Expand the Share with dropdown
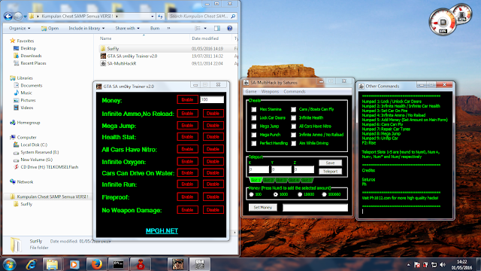The width and height of the screenshot is (481, 271). click(x=127, y=29)
